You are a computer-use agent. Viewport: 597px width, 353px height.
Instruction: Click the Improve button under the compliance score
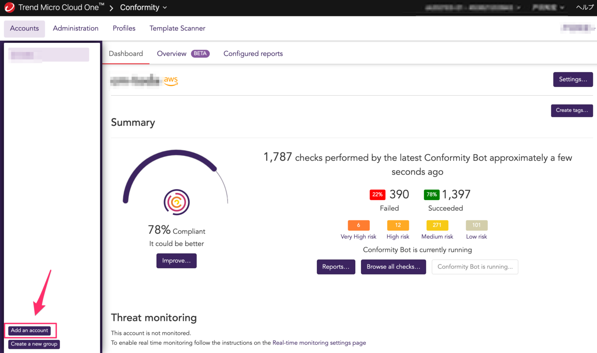click(176, 261)
